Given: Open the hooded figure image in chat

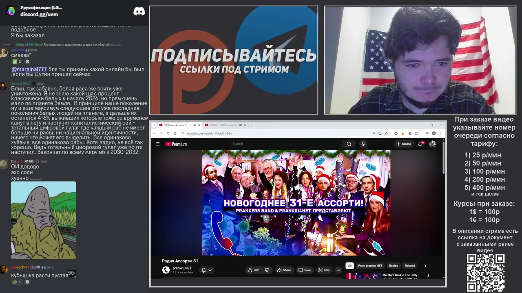Looking at the screenshot, I should pyautogui.click(x=44, y=220).
